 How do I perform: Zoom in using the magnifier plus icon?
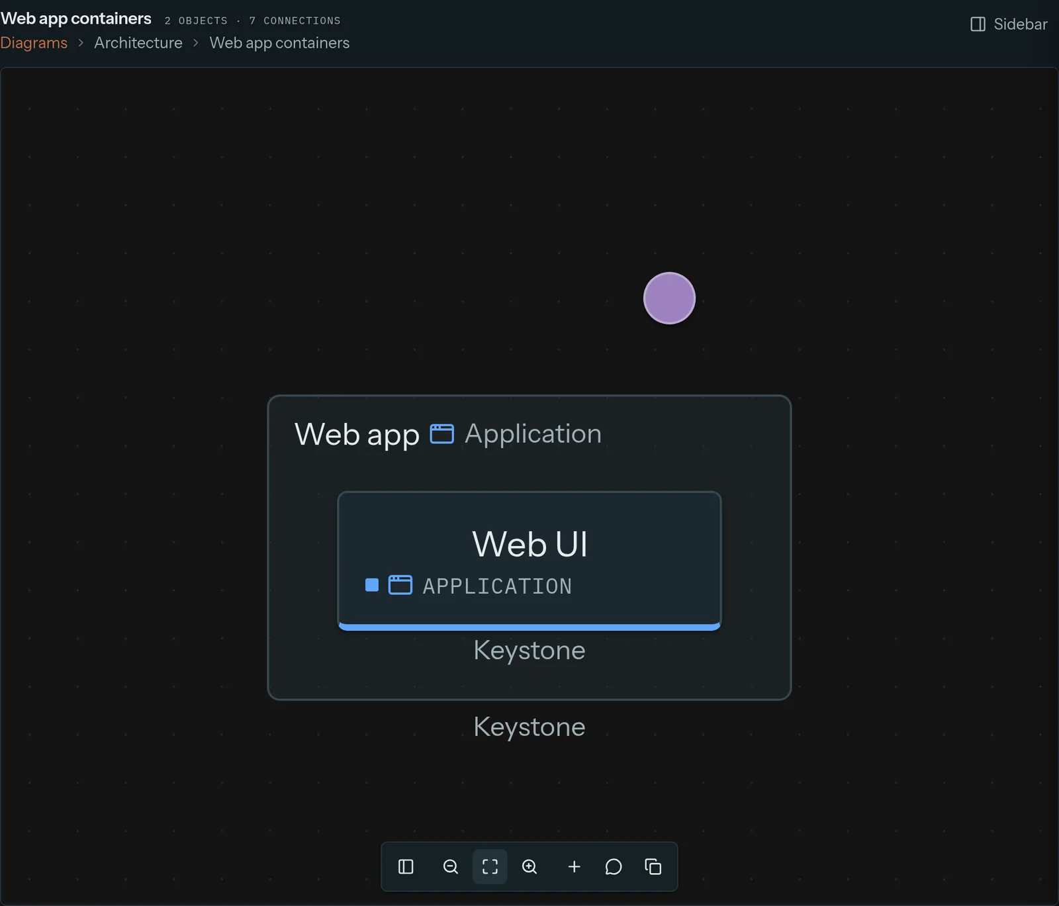coord(529,867)
